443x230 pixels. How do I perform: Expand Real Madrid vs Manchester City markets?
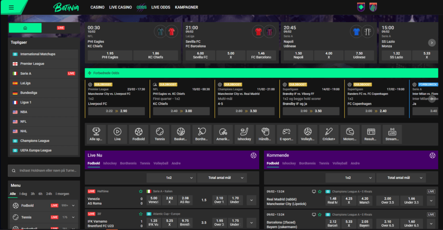tap(431, 201)
